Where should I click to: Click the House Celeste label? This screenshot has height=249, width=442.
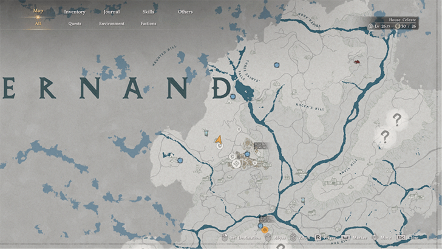tap(403, 20)
